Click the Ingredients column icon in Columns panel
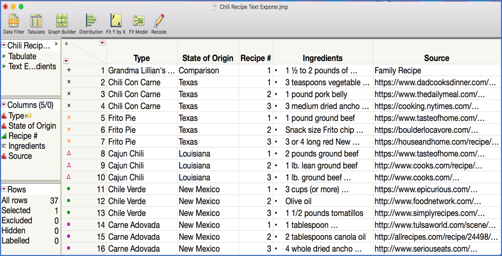This screenshot has width=502, height=256. [x=4, y=146]
